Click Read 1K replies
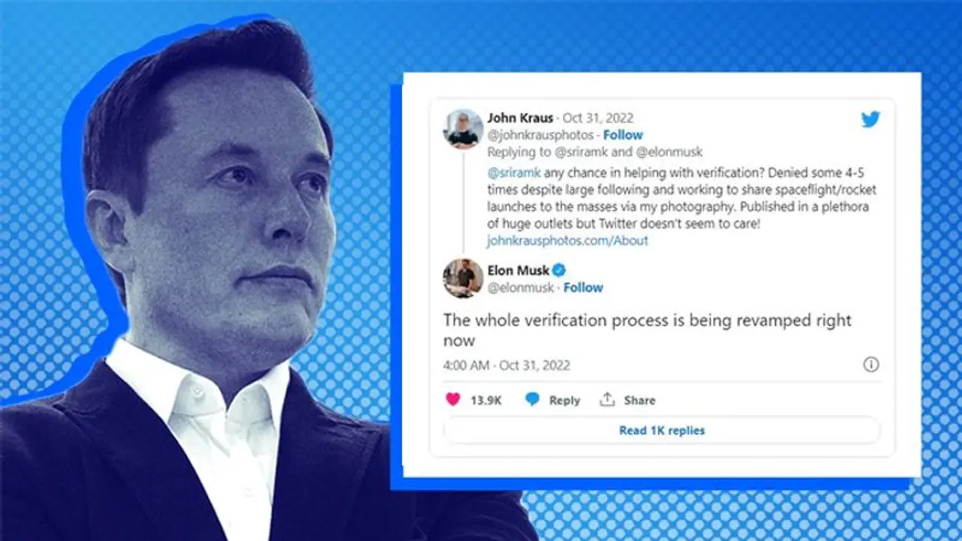This screenshot has width=962, height=541. pos(661,430)
